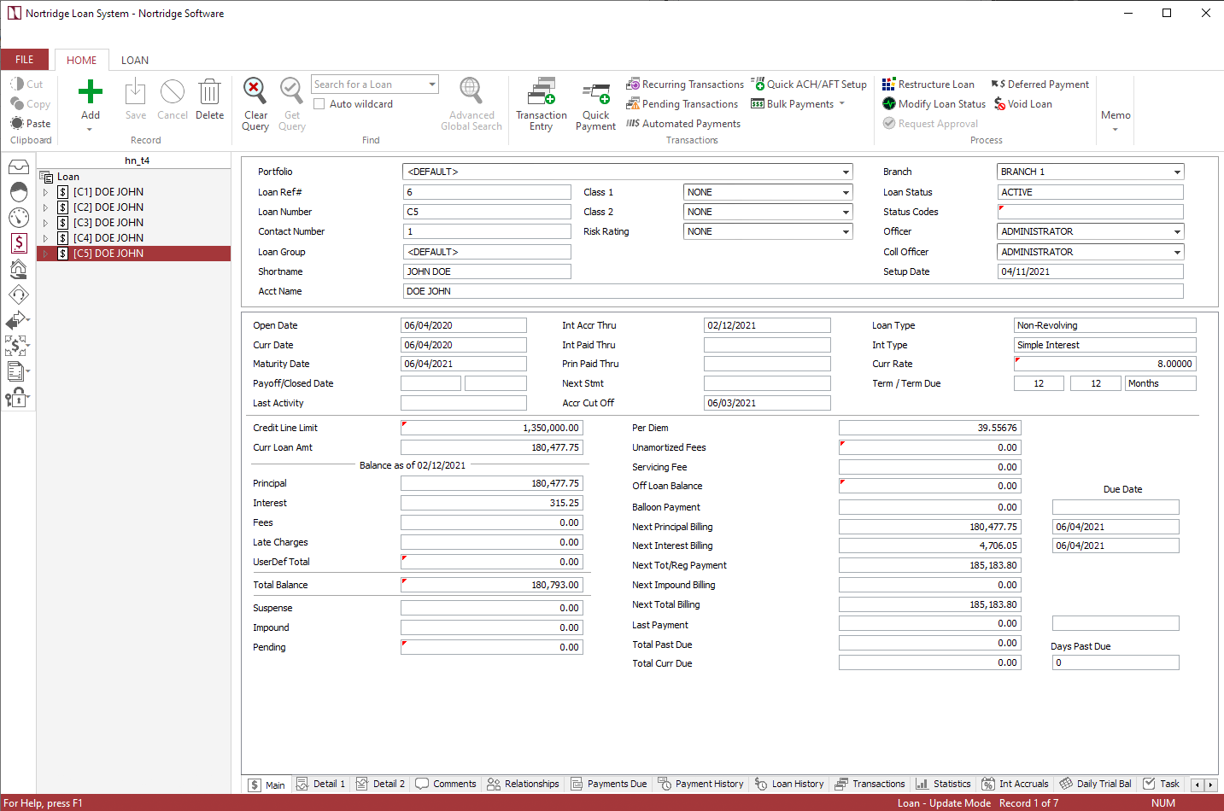Expand the [C1] DOE JOHN tree node
1224x811 pixels.
(x=45, y=192)
